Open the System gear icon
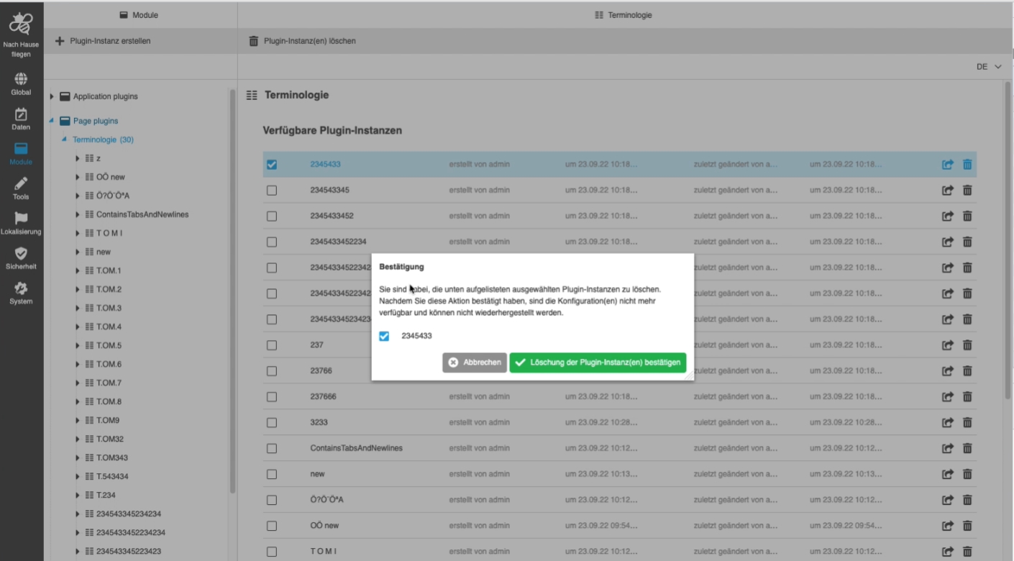This screenshot has width=1014, height=561. [x=21, y=288]
